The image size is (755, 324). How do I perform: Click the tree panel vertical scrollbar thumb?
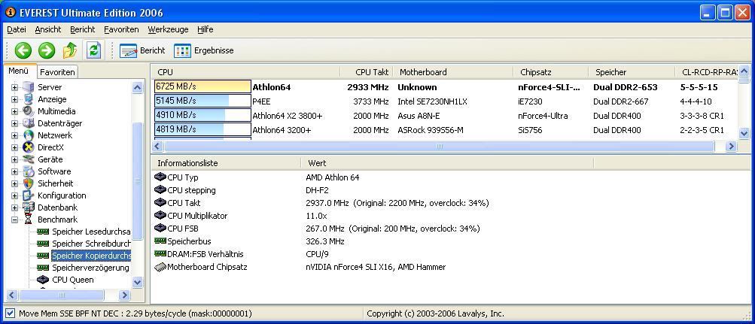coord(138,181)
